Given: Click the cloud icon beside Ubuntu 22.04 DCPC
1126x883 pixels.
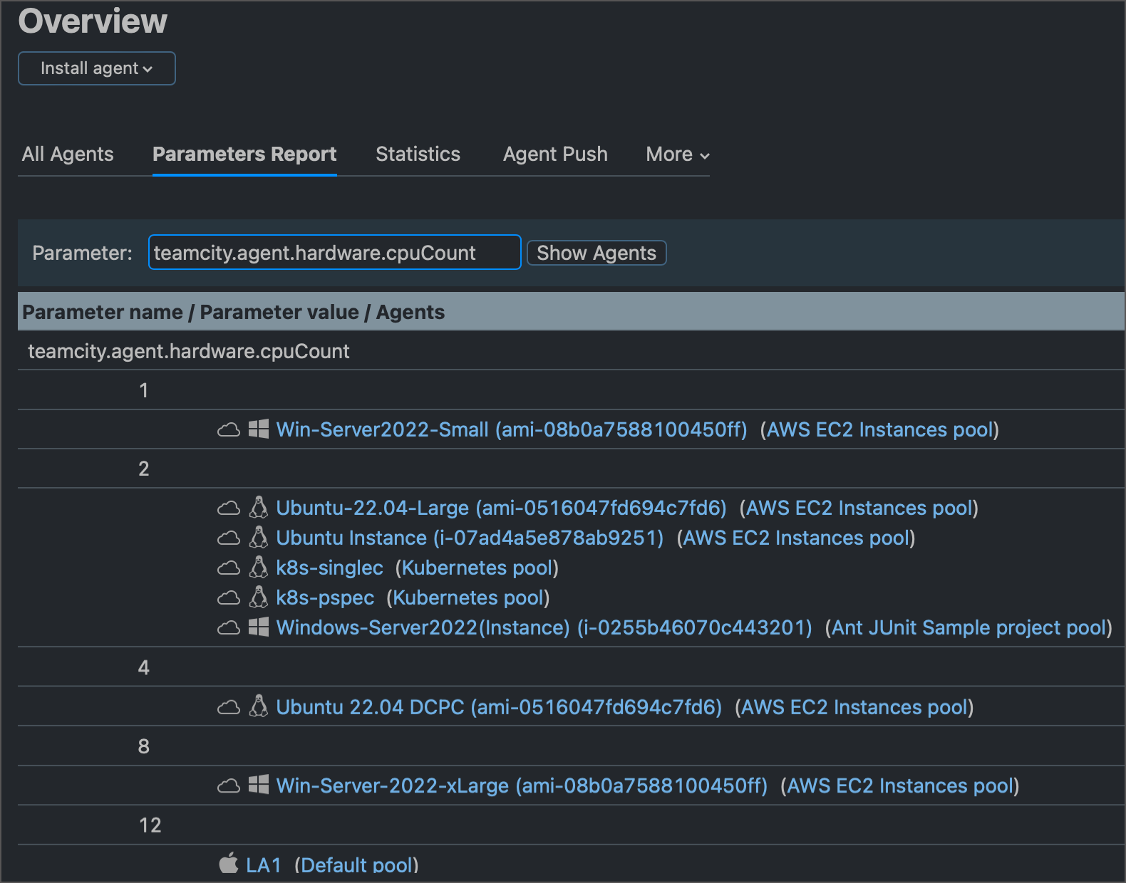Looking at the screenshot, I should 228,708.
